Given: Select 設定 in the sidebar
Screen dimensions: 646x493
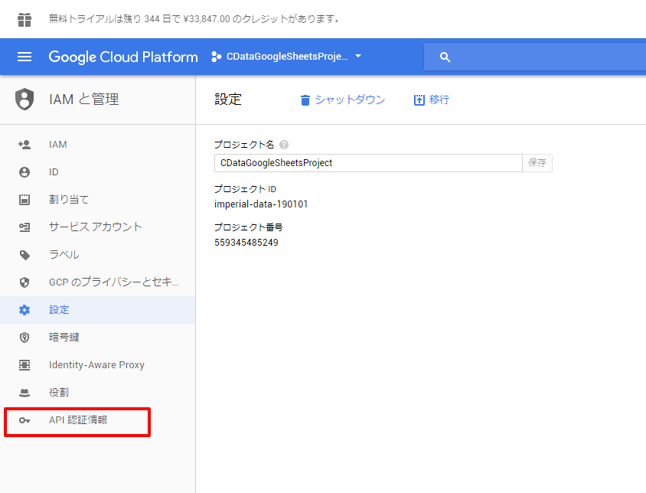Looking at the screenshot, I should (x=98, y=310).
